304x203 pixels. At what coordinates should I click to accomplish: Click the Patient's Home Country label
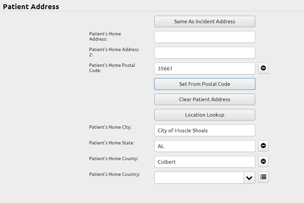114,174
